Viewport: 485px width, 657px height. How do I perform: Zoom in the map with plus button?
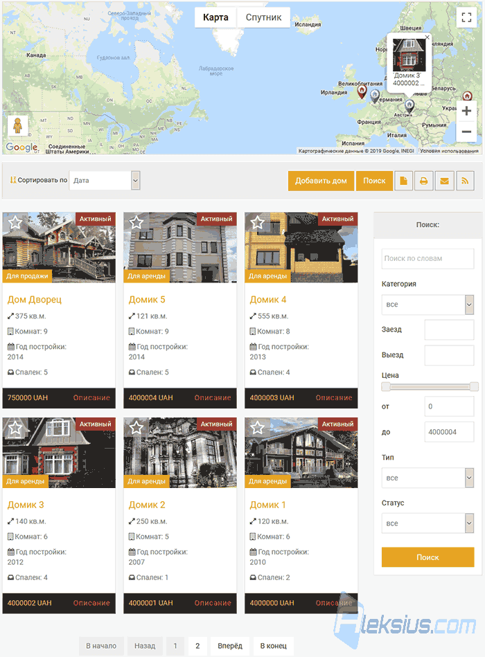466,111
